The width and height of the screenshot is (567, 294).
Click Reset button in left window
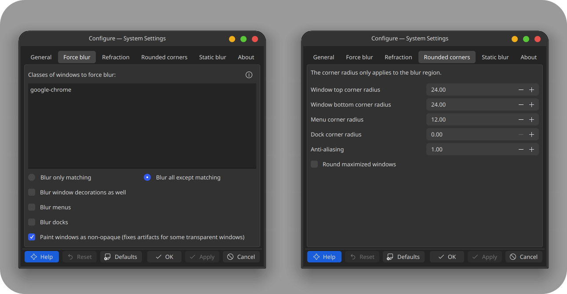tap(80, 257)
